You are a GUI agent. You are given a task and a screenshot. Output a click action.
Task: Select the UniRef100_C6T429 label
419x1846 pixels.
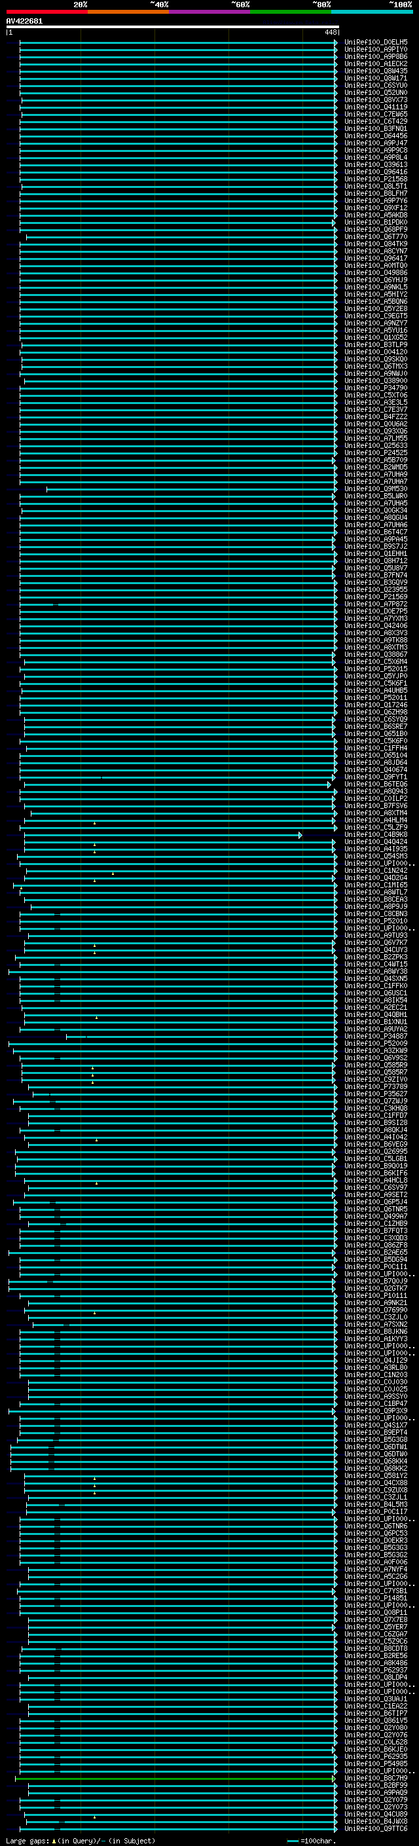pyautogui.click(x=376, y=122)
